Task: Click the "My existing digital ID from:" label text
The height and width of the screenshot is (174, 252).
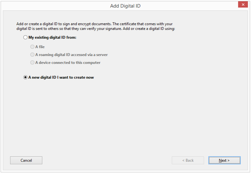Action: [x=52, y=37]
